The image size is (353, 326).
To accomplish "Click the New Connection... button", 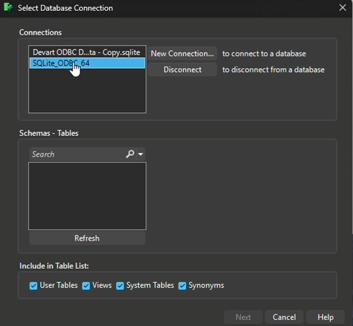I will tap(182, 53).
